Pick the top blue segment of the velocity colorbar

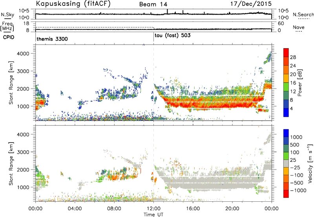pyautogui.click(x=286, y=133)
